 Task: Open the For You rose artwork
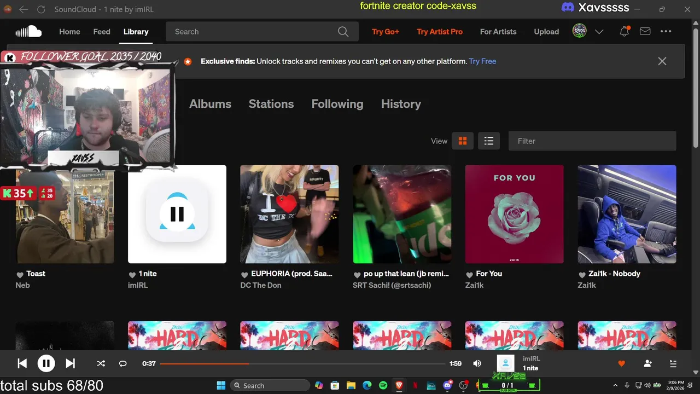point(514,214)
